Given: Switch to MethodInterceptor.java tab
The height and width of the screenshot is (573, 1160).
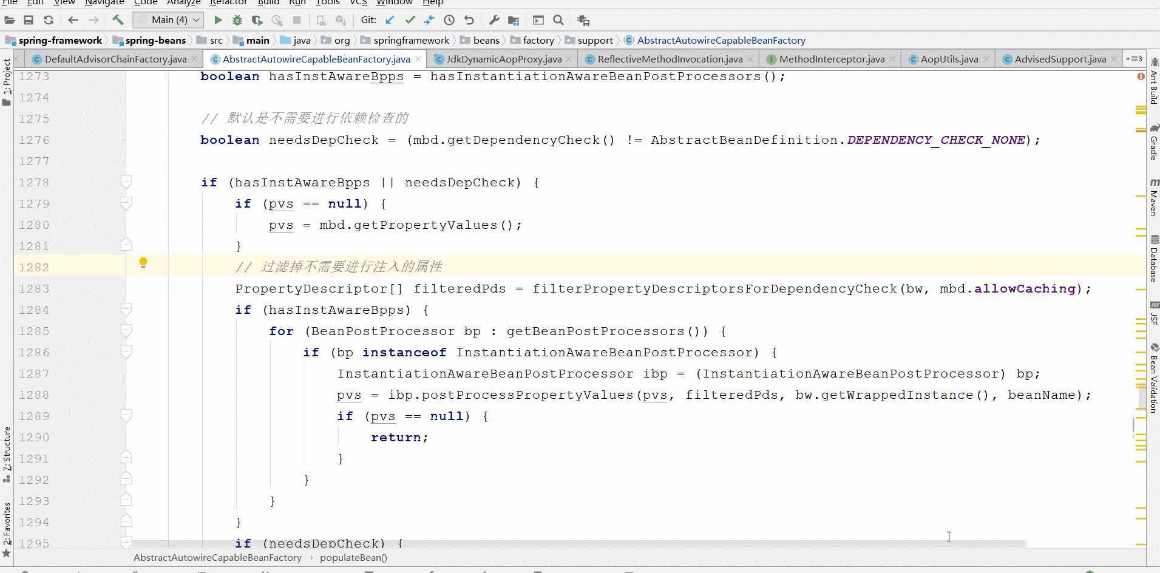Looking at the screenshot, I should pyautogui.click(x=831, y=59).
